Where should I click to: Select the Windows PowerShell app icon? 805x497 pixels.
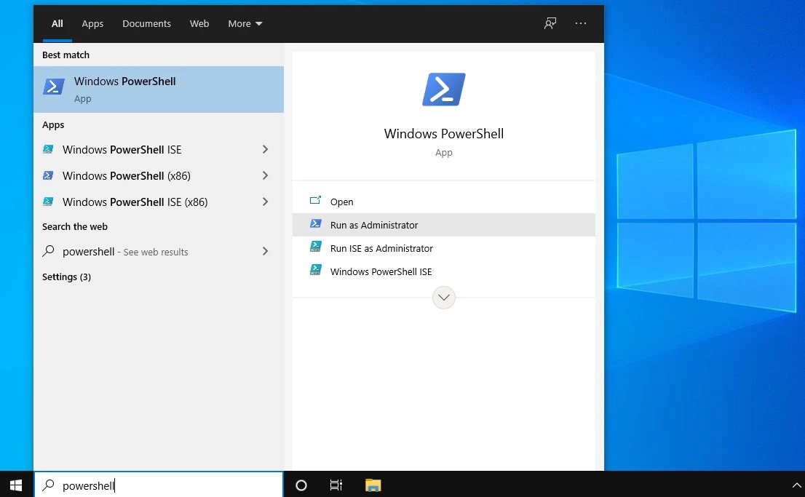pos(54,86)
